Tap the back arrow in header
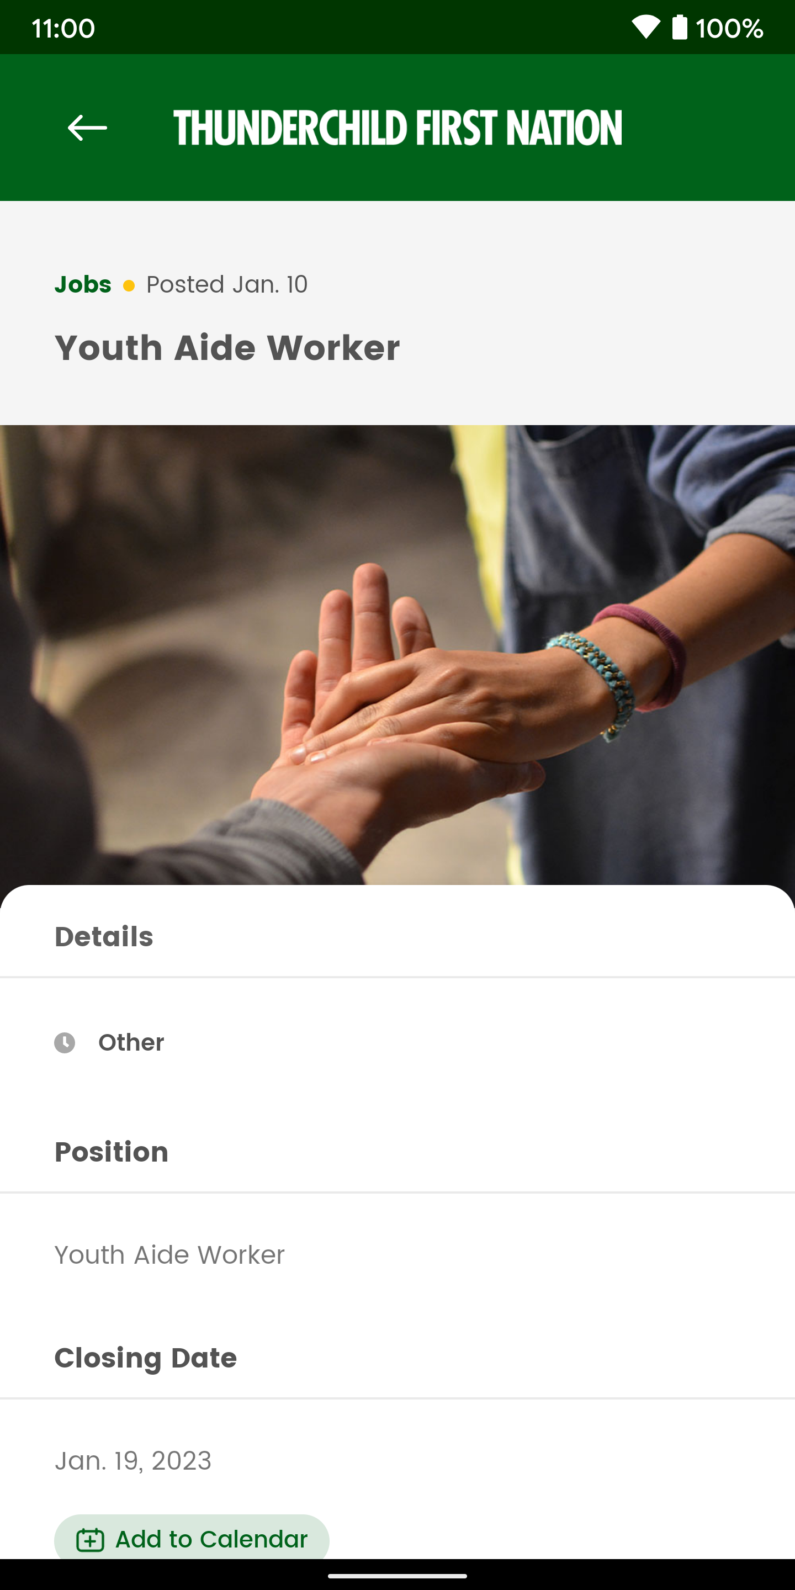 pyautogui.click(x=87, y=128)
